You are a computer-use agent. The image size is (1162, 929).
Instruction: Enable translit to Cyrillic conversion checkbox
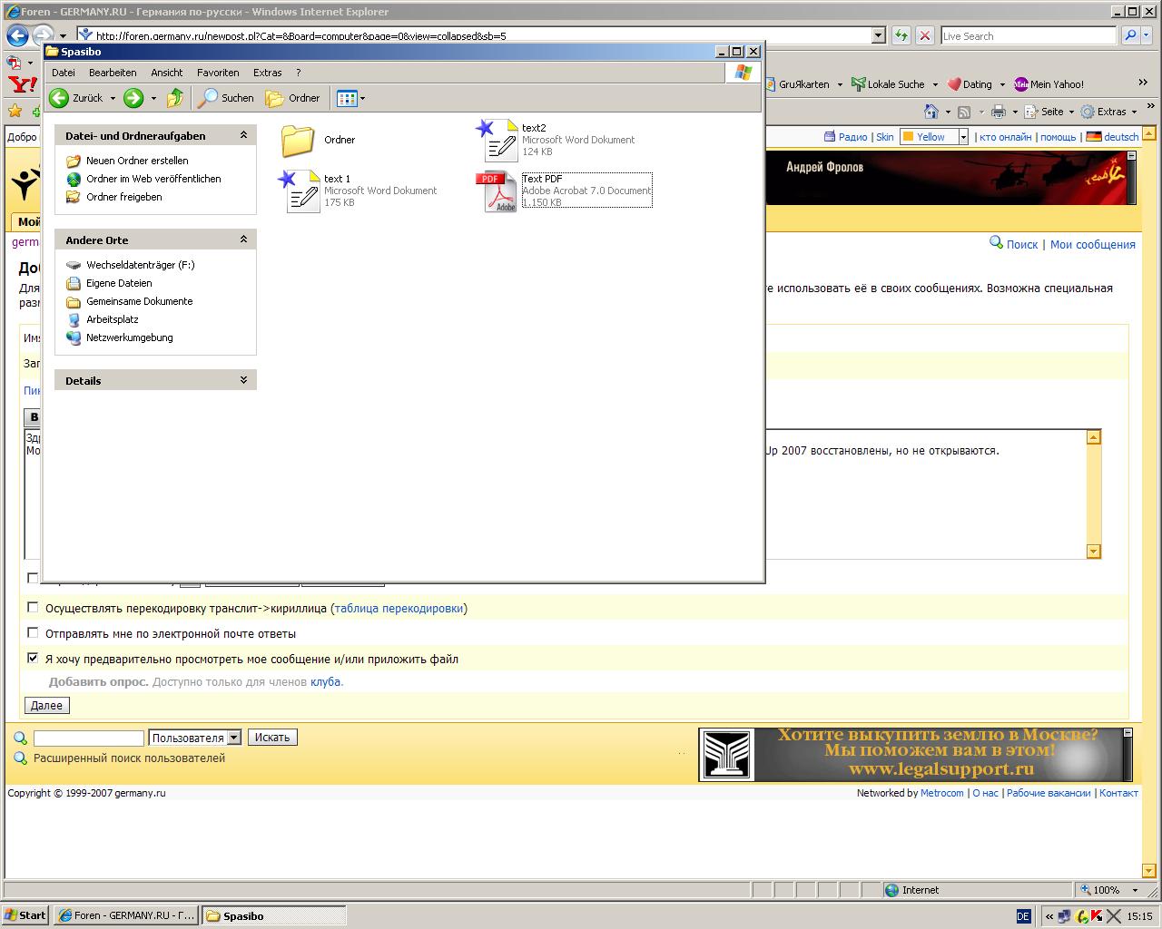34,608
